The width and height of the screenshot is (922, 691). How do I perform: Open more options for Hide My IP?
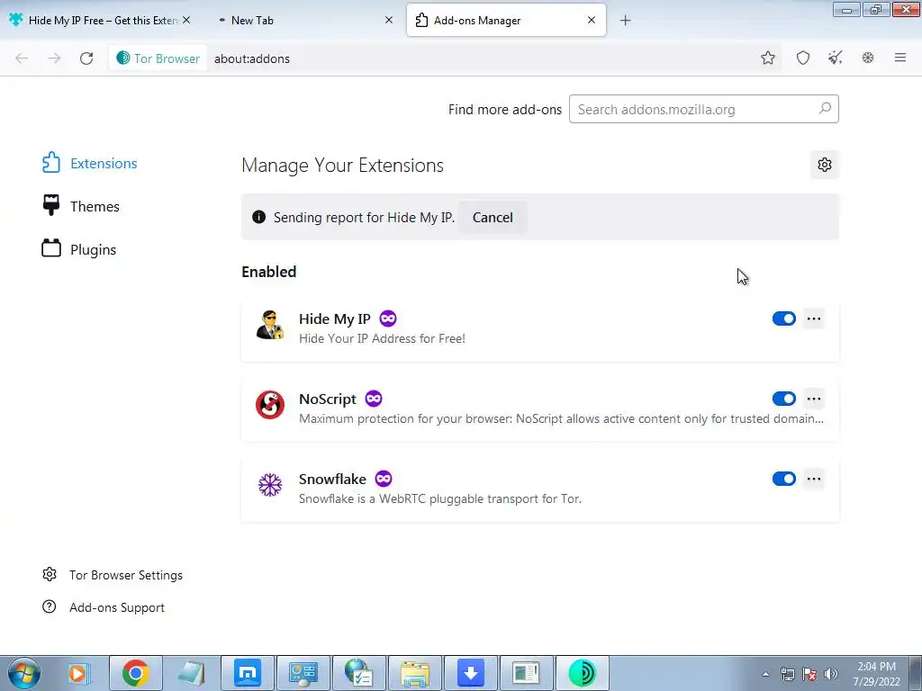[814, 319]
